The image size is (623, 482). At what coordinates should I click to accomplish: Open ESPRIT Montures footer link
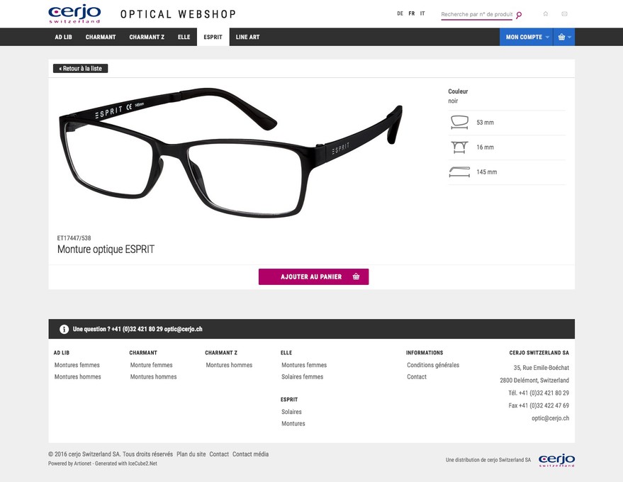coord(293,424)
